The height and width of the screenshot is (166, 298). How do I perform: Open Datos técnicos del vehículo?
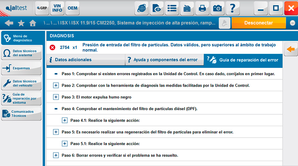coord(21,84)
